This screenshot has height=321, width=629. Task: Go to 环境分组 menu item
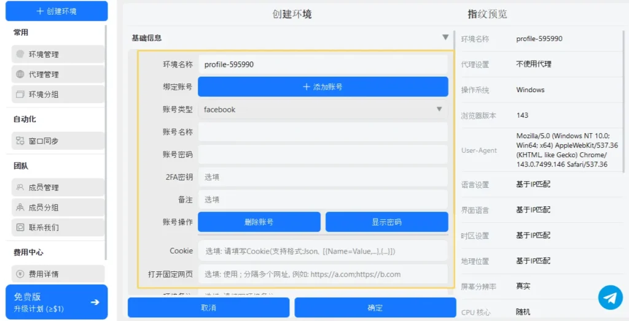click(58, 95)
